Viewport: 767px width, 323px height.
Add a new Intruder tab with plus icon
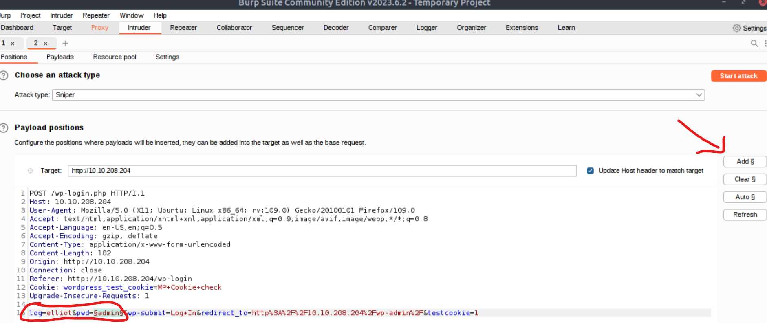(65, 43)
